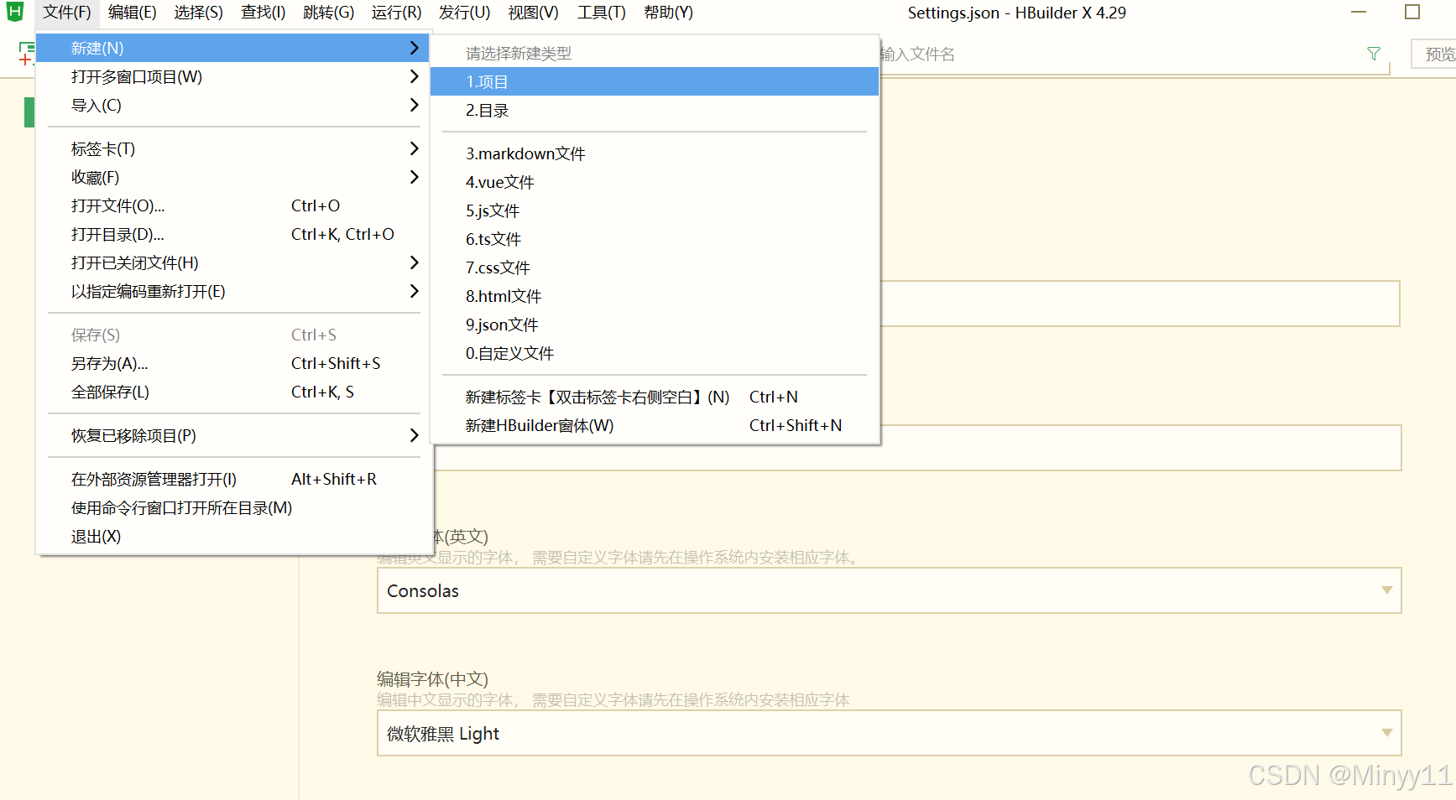Open the 跳转(G) menu

coord(329,13)
